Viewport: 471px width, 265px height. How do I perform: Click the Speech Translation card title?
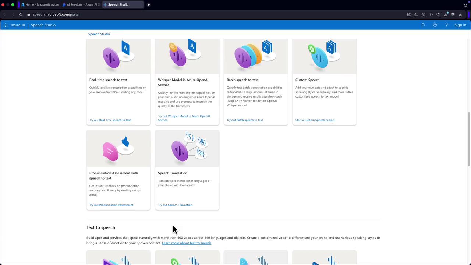click(x=173, y=173)
